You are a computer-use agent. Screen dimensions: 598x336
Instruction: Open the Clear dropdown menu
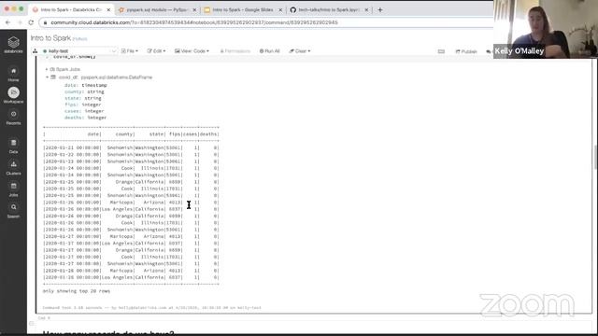300,51
